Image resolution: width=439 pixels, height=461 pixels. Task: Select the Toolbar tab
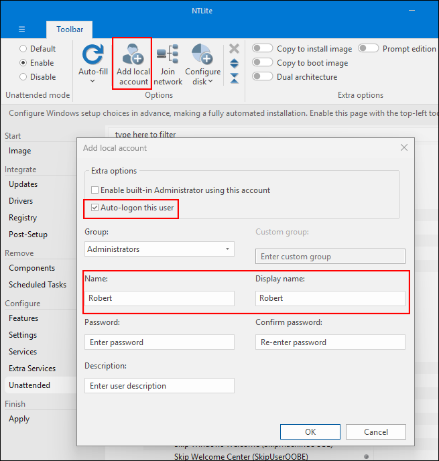point(69,29)
